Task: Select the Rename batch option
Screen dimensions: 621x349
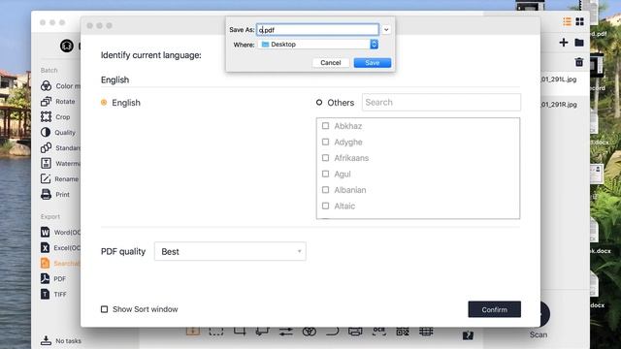Action: click(x=59, y=178)
